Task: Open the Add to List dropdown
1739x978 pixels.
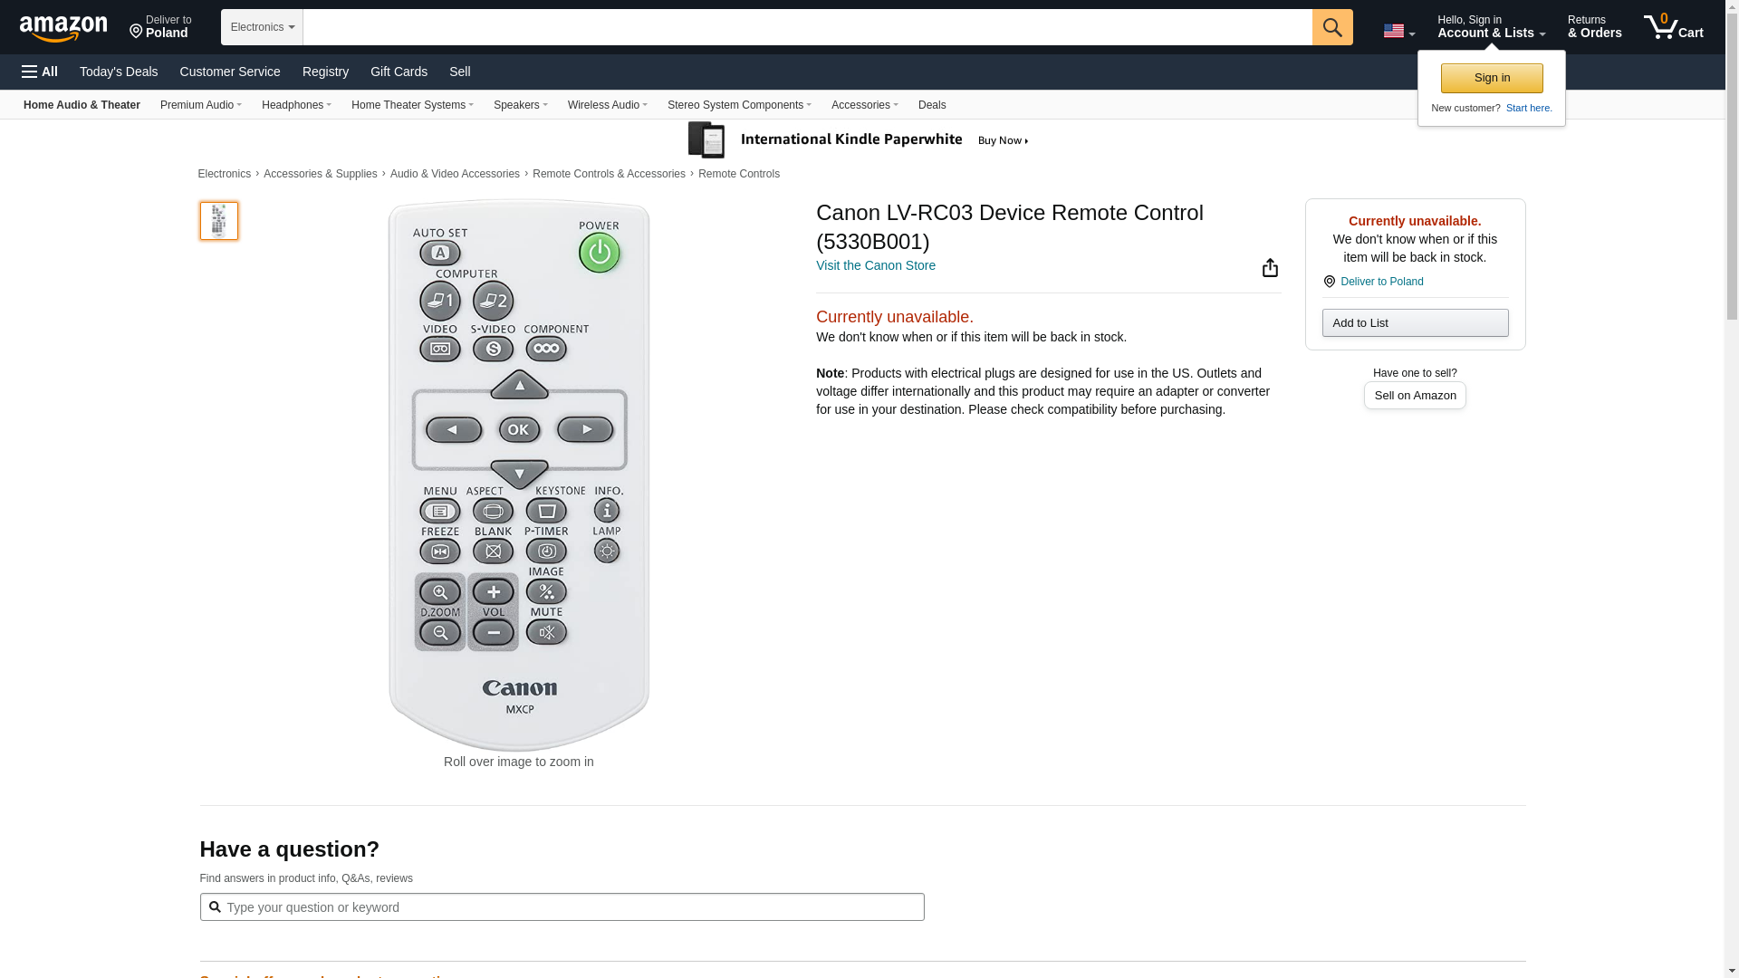Action: click(x=1414, y=323)
